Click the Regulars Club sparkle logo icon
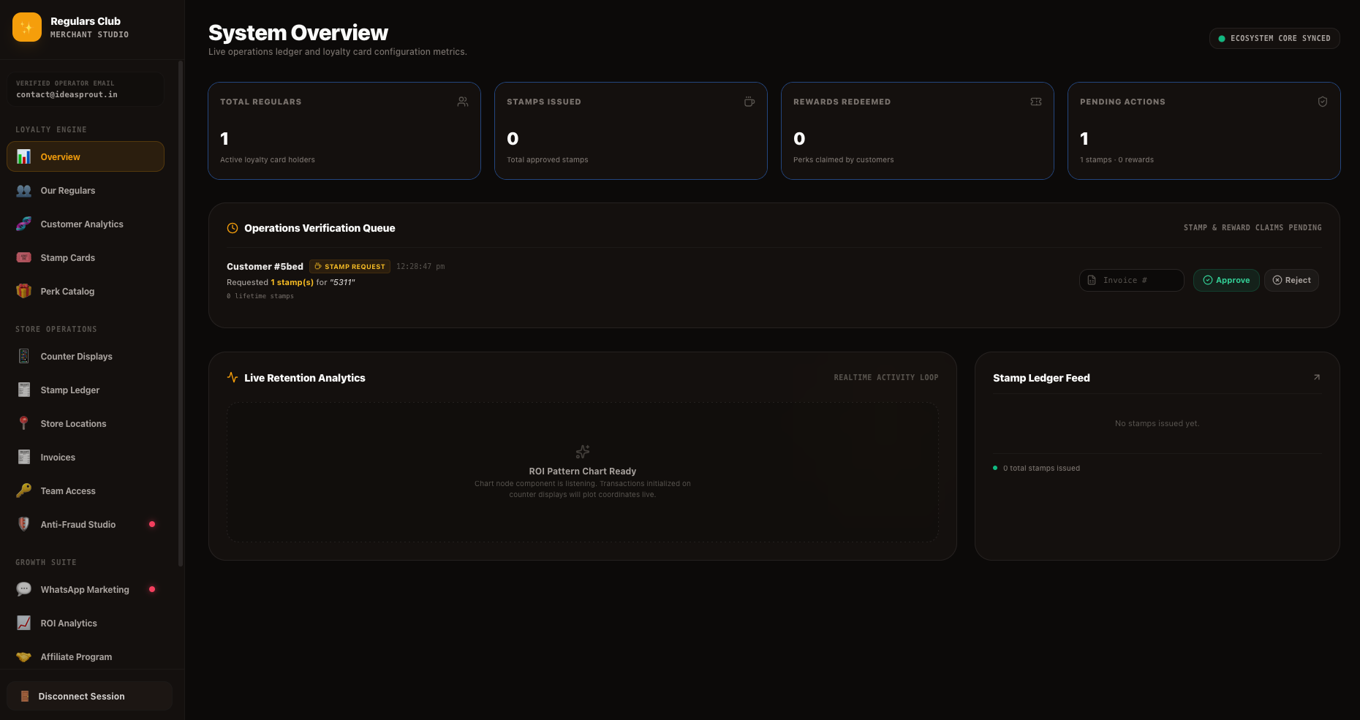The height and width of the screenshot is (720, 1360). click(x=27, y=27)
